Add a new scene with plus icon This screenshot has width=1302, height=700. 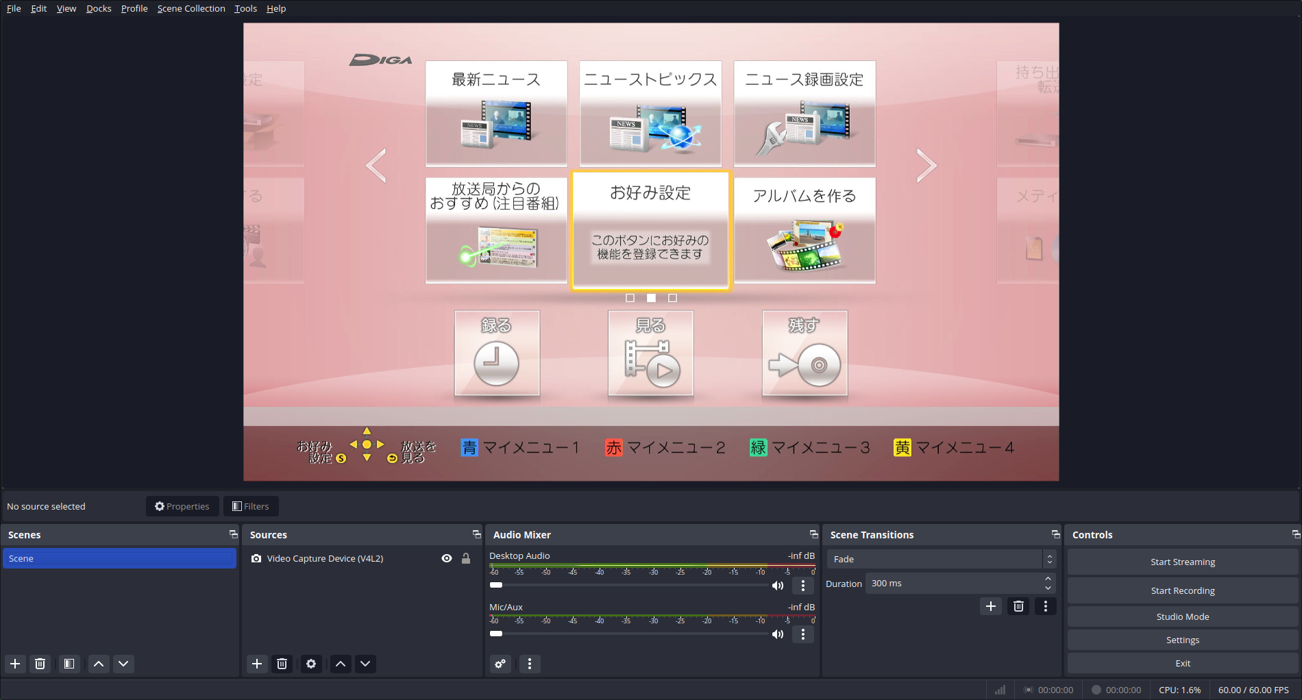tap(15, 664)
